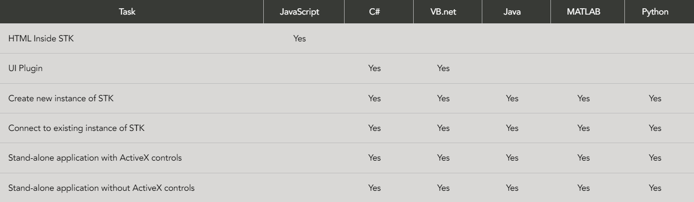
Task: Click Java Yes in with ActiveX controls row
Action: [512, 158]
